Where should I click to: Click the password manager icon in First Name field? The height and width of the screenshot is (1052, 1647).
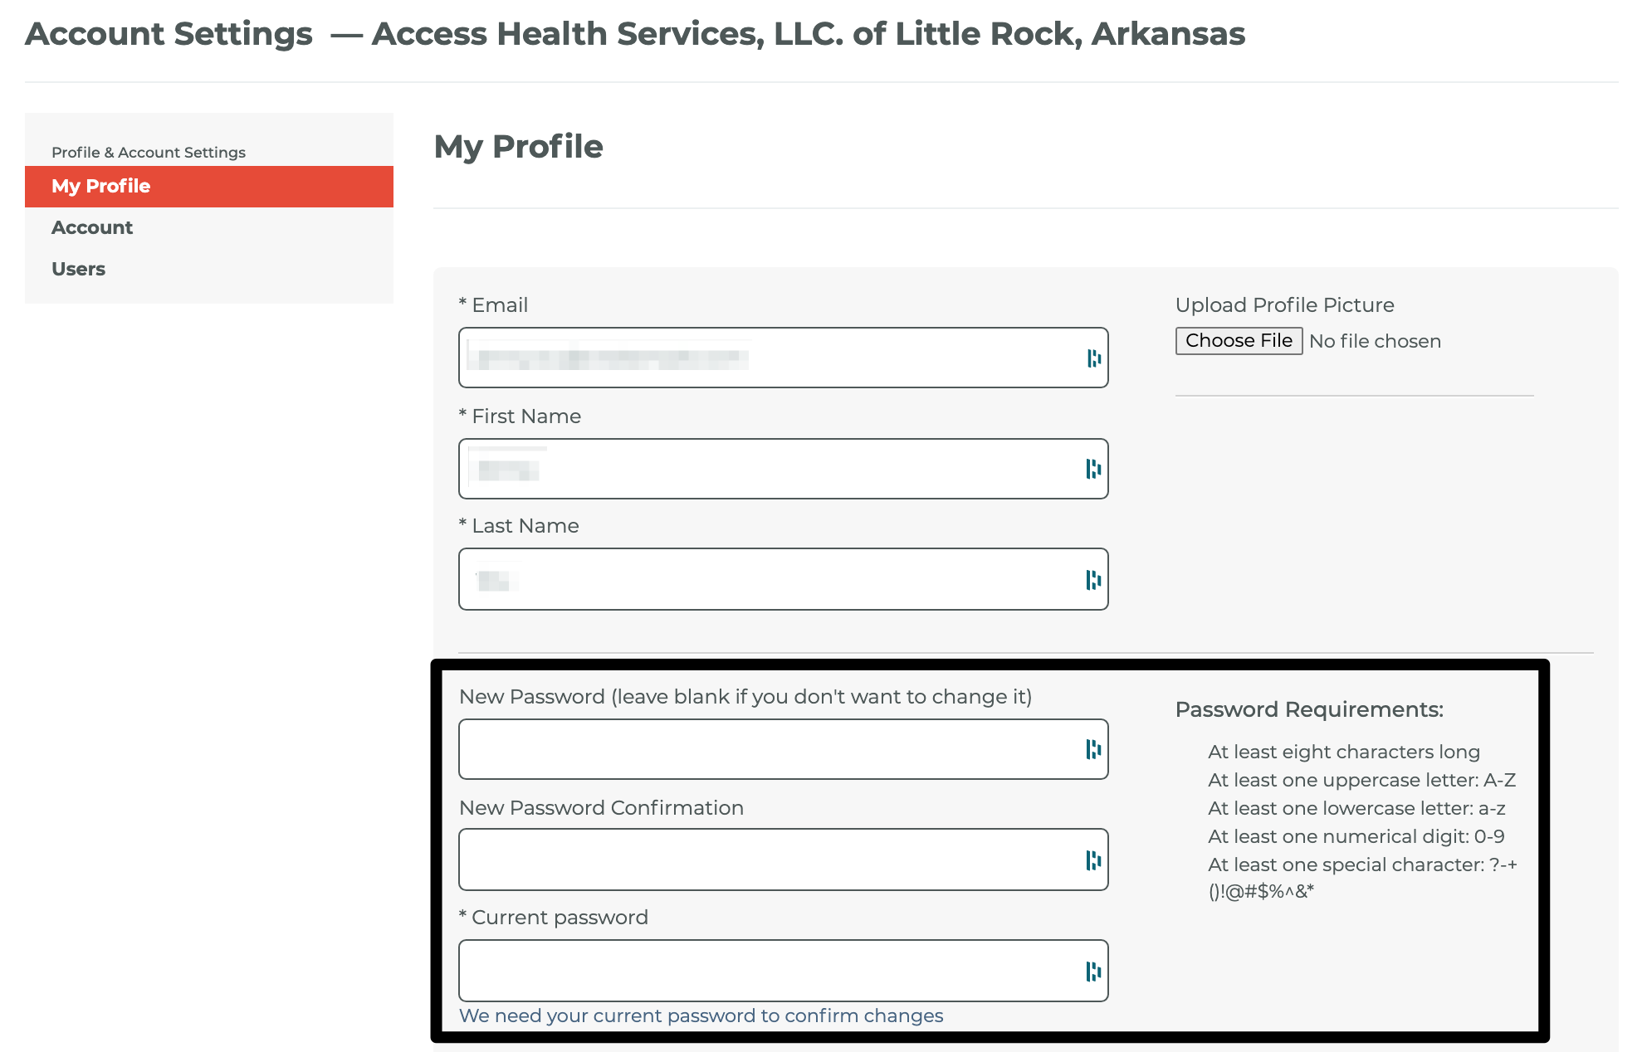tap(1094, 469)
